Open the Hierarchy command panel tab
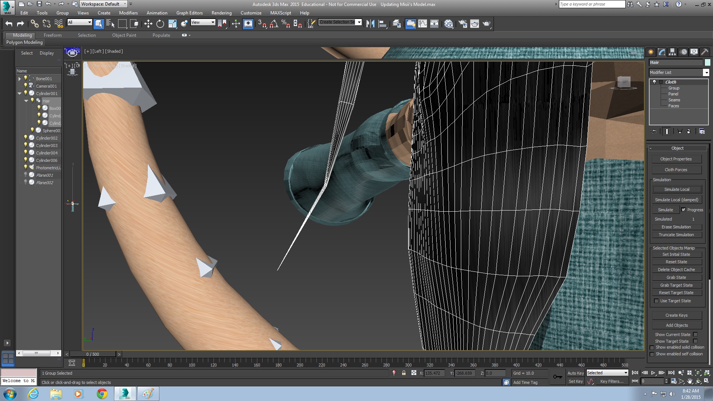Screen dimensions: 713x401 [x=672, y=52]
